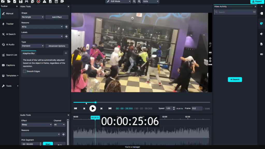265x149 pixels.
Task: Click the video progress slider handle
Action: coord(95,102)
